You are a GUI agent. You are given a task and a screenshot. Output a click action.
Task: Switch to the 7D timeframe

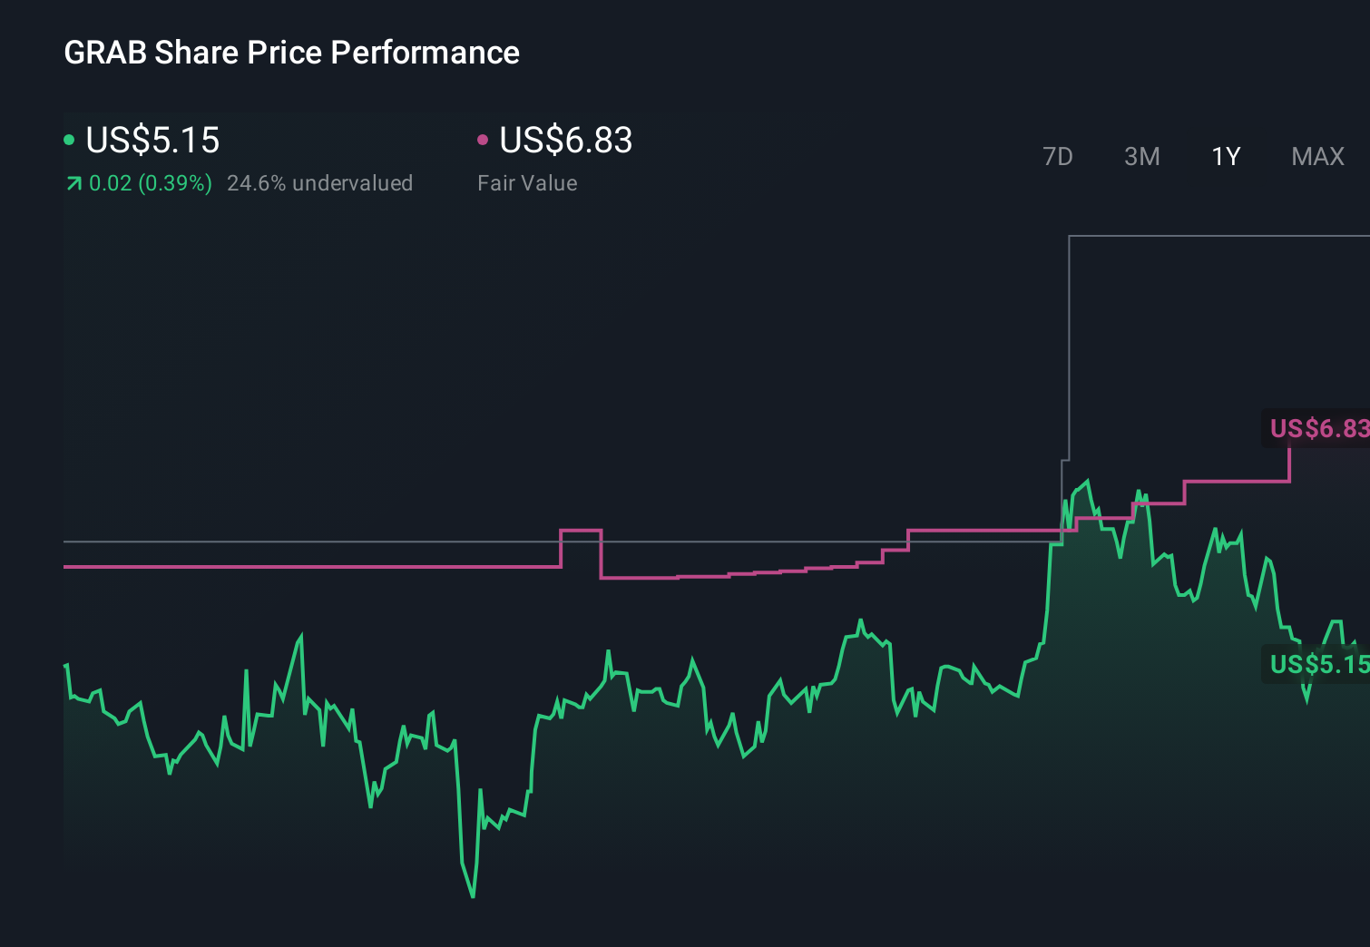pyautogui.click(x=1058, y=156)
